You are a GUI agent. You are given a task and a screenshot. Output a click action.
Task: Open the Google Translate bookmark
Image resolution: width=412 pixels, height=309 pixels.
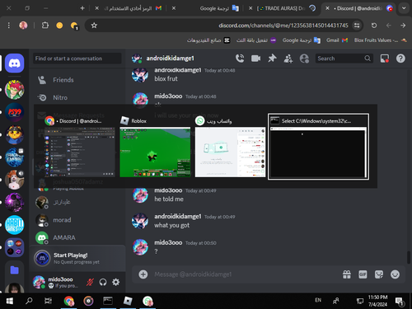[x=302, y=40]
